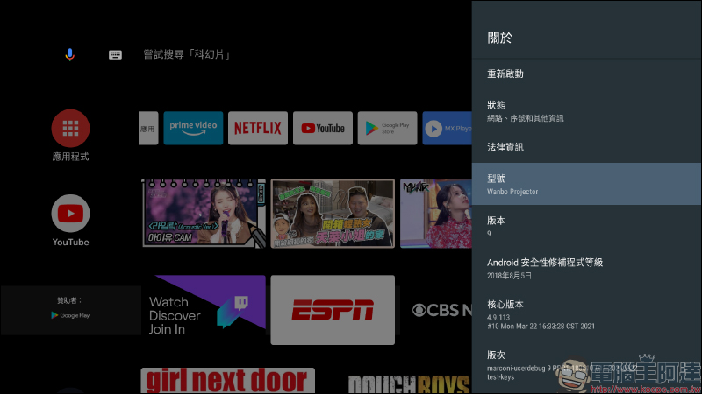Open the Google Play Store tile
Image resolution: width=702 pixels, height=394 pixels.
click(387, 128)
